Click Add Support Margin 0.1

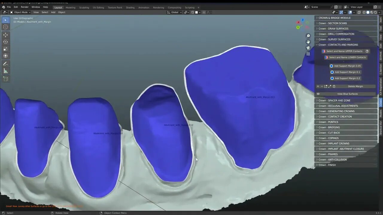(345, 72)
